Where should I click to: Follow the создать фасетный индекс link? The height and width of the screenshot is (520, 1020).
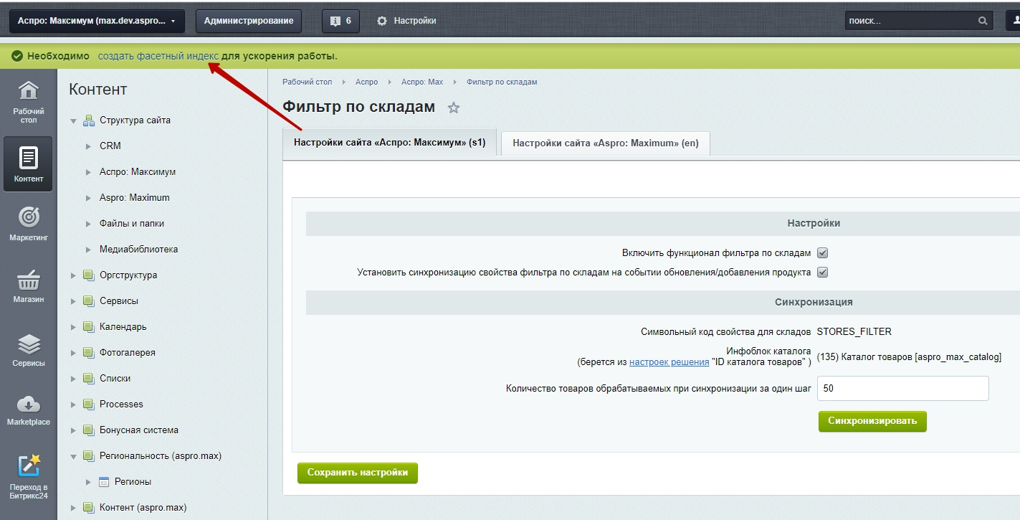[x=158, y=56]
